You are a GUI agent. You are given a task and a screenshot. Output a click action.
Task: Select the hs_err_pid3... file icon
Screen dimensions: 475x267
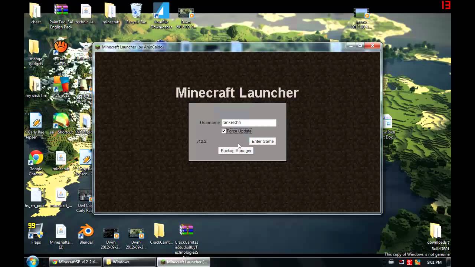pyautogui.click(x=36, y=198)
